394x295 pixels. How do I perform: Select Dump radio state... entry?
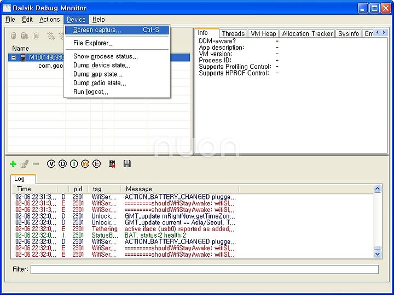(117, 83)
